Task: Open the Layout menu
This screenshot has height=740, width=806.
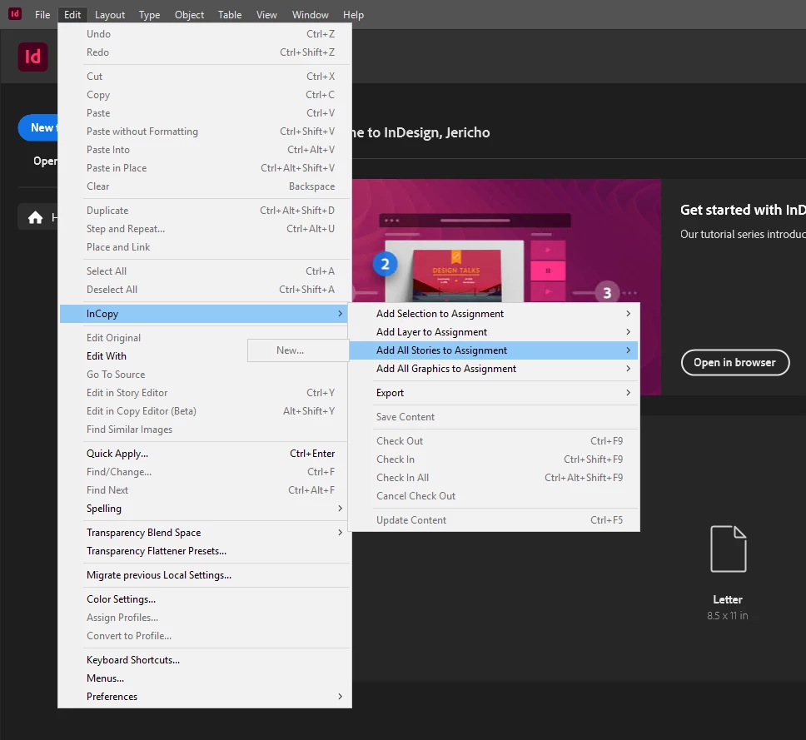Action: pos(110,15)
